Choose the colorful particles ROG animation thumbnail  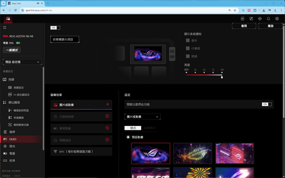tap(193, 154)
